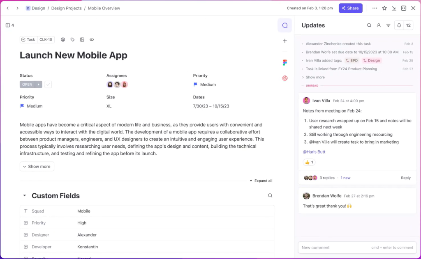Image resolution: width=421 pixels, height=259 pixels.
Task: Click the plus icon in the side rail
Action: (x=285, y=41)
